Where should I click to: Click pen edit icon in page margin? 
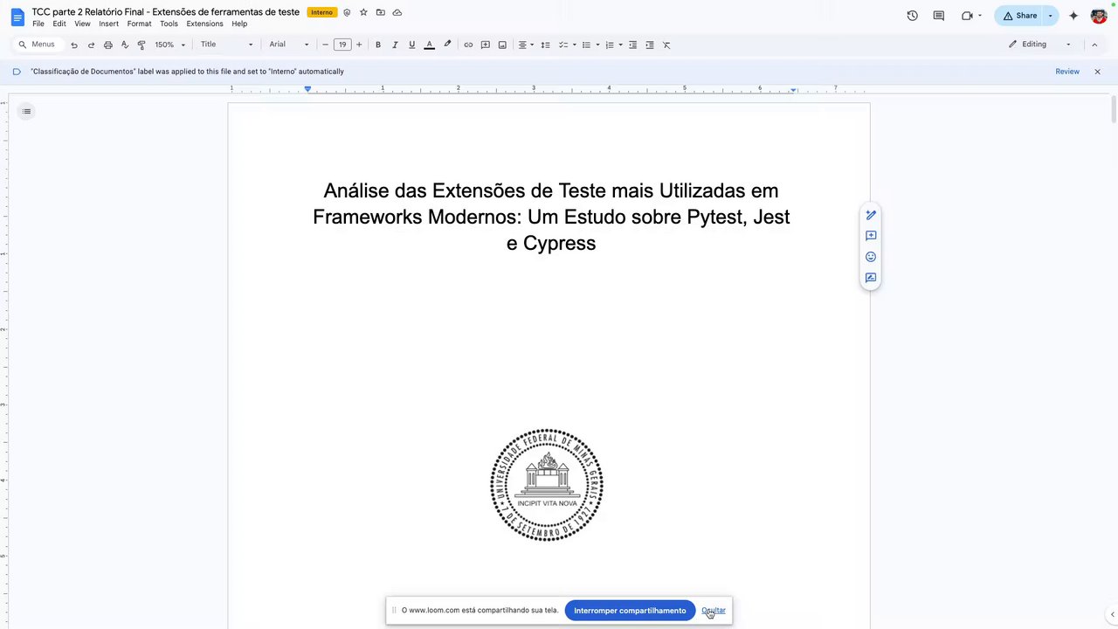coord(871,215)
